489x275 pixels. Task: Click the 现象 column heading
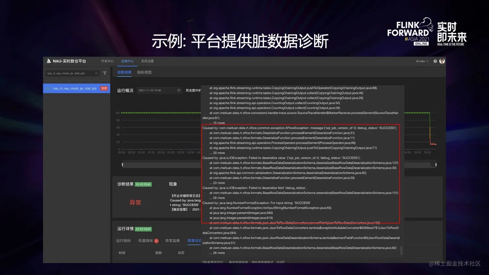(173, 184)
